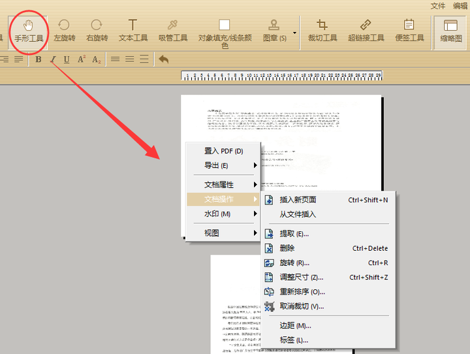470x354 pixels.
Task: Toggle the 缩略图 thumbnail panel
Action: (450, 31)
